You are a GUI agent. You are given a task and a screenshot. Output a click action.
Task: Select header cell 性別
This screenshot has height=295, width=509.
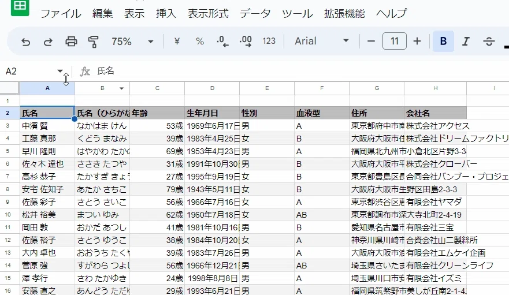[x=267, y=113]
